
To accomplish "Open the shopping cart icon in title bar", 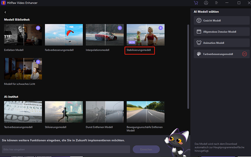I will 196,3.
